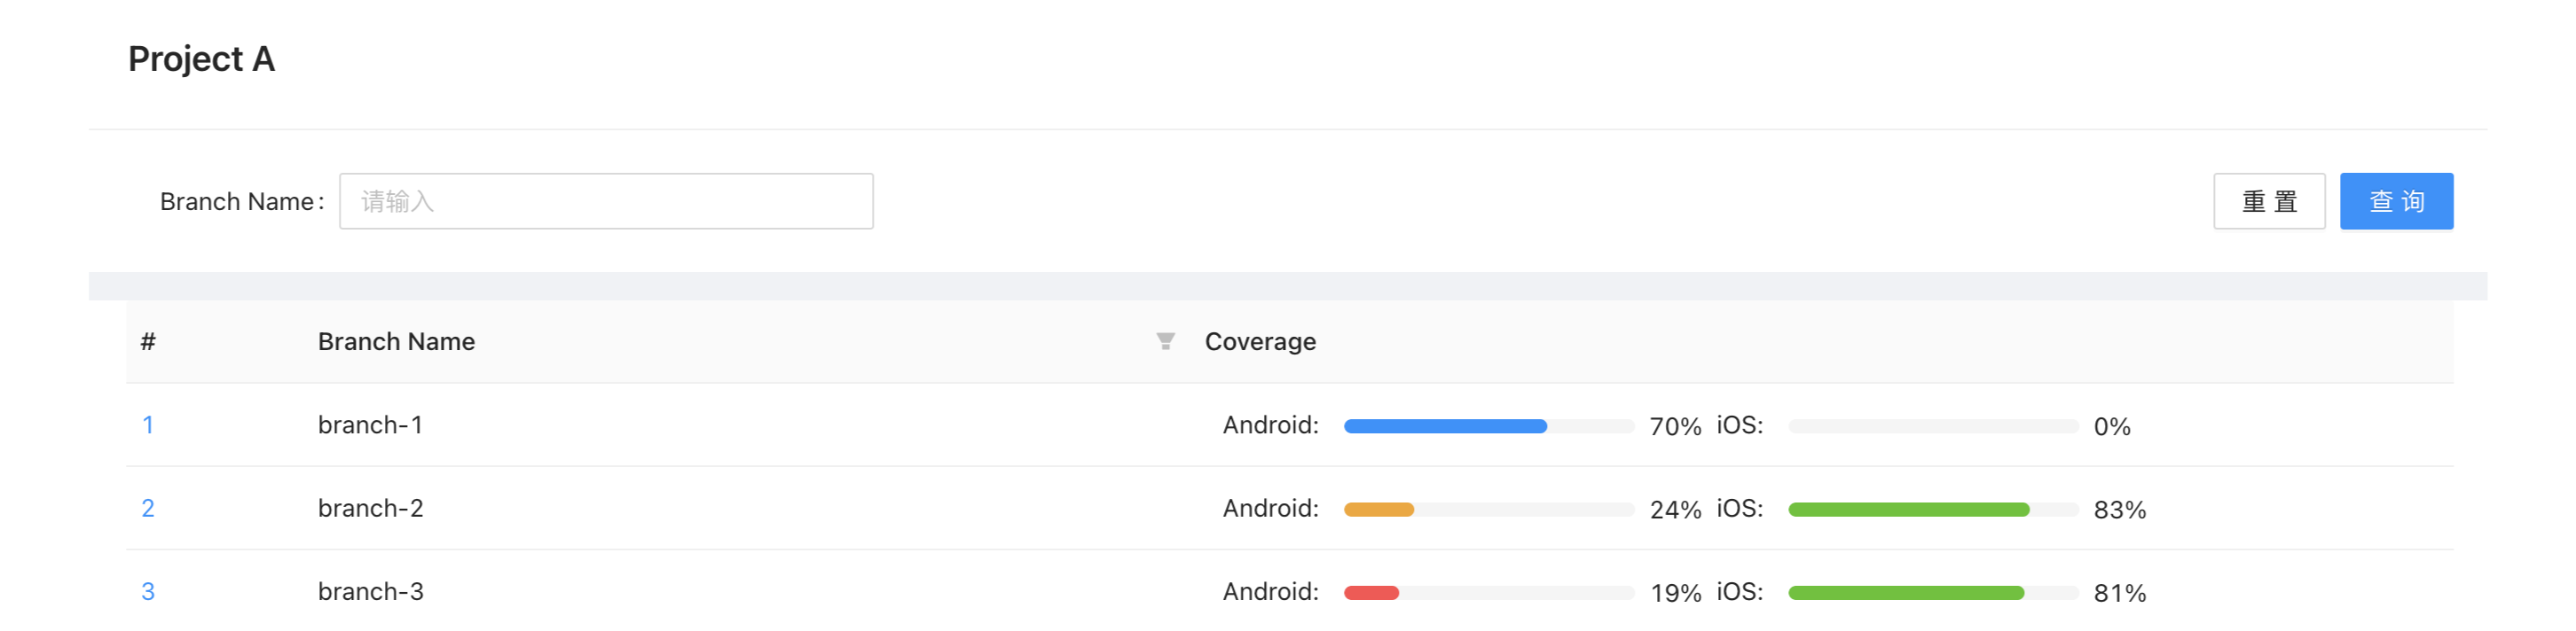2576x631 pixels.
Task: Select the branch-2 name cell
Action: (371, 508)
